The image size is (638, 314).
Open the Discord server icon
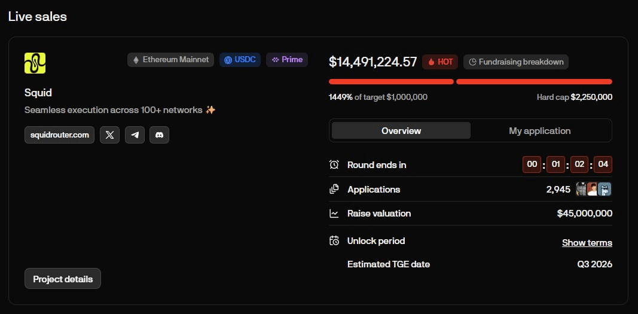[160, 135]
